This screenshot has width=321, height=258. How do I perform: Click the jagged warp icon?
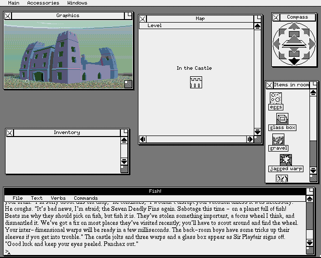click(x=286, y=160)
